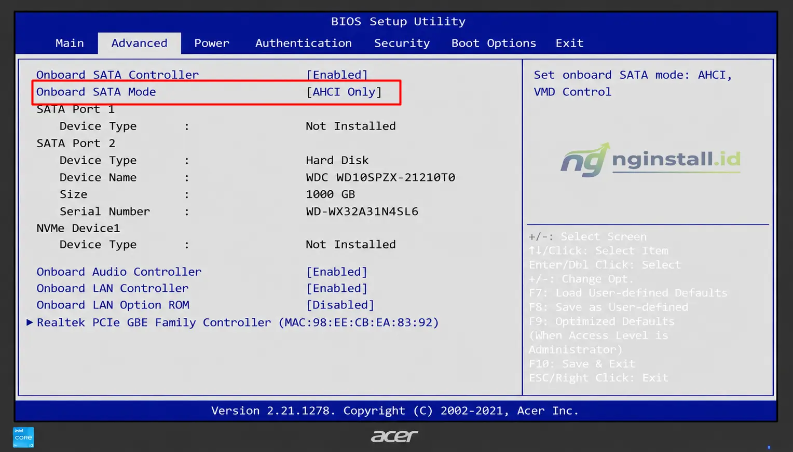793x452 pixels.
Task: Select Onboard Audio Controller setting
Action: (x=119, y=272)
